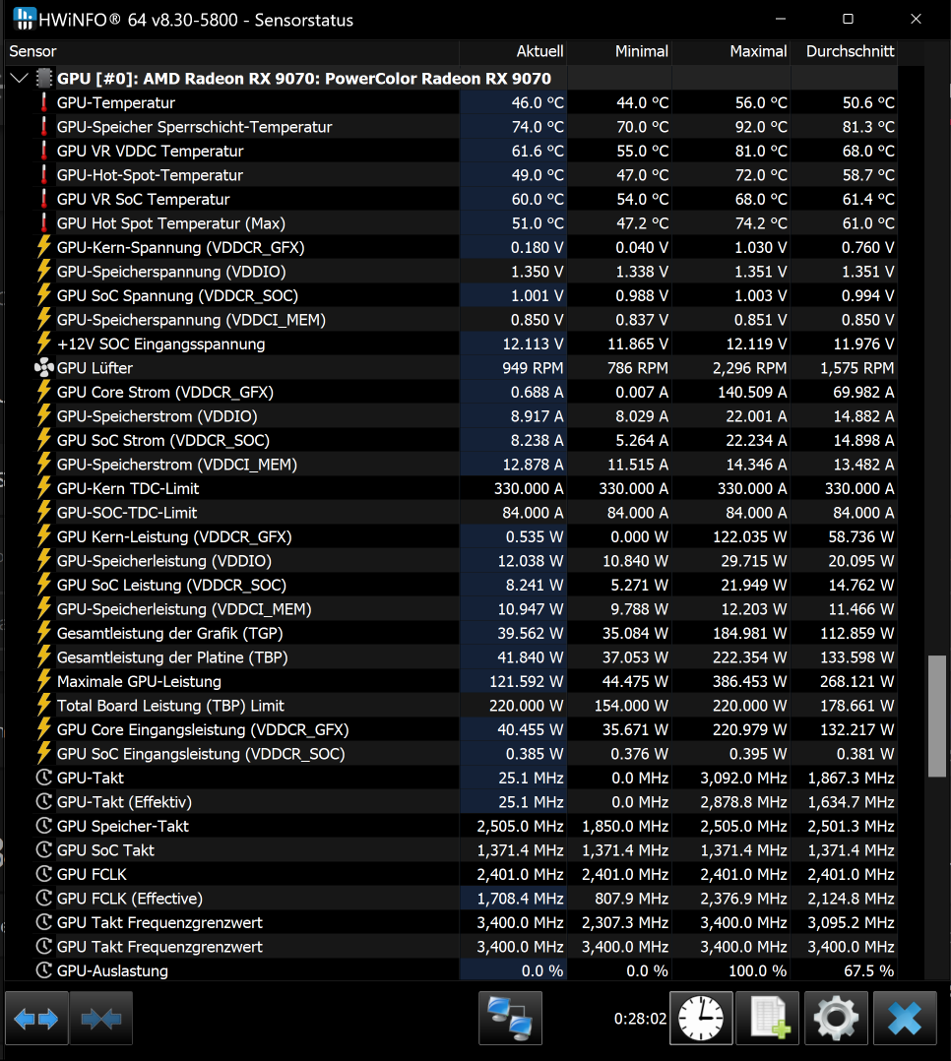Click the vertical scrollbar thumb
951x1061 pixels.
tap(937, 716)
